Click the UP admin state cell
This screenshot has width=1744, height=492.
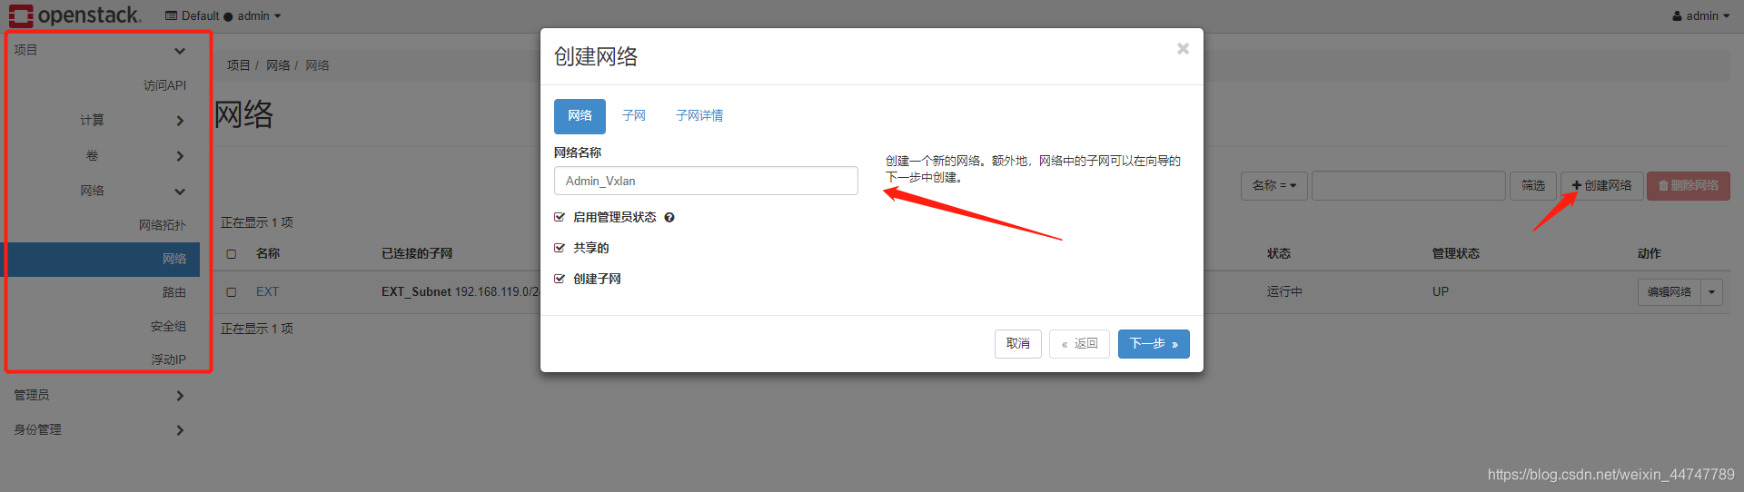[x=1441, y=292]
